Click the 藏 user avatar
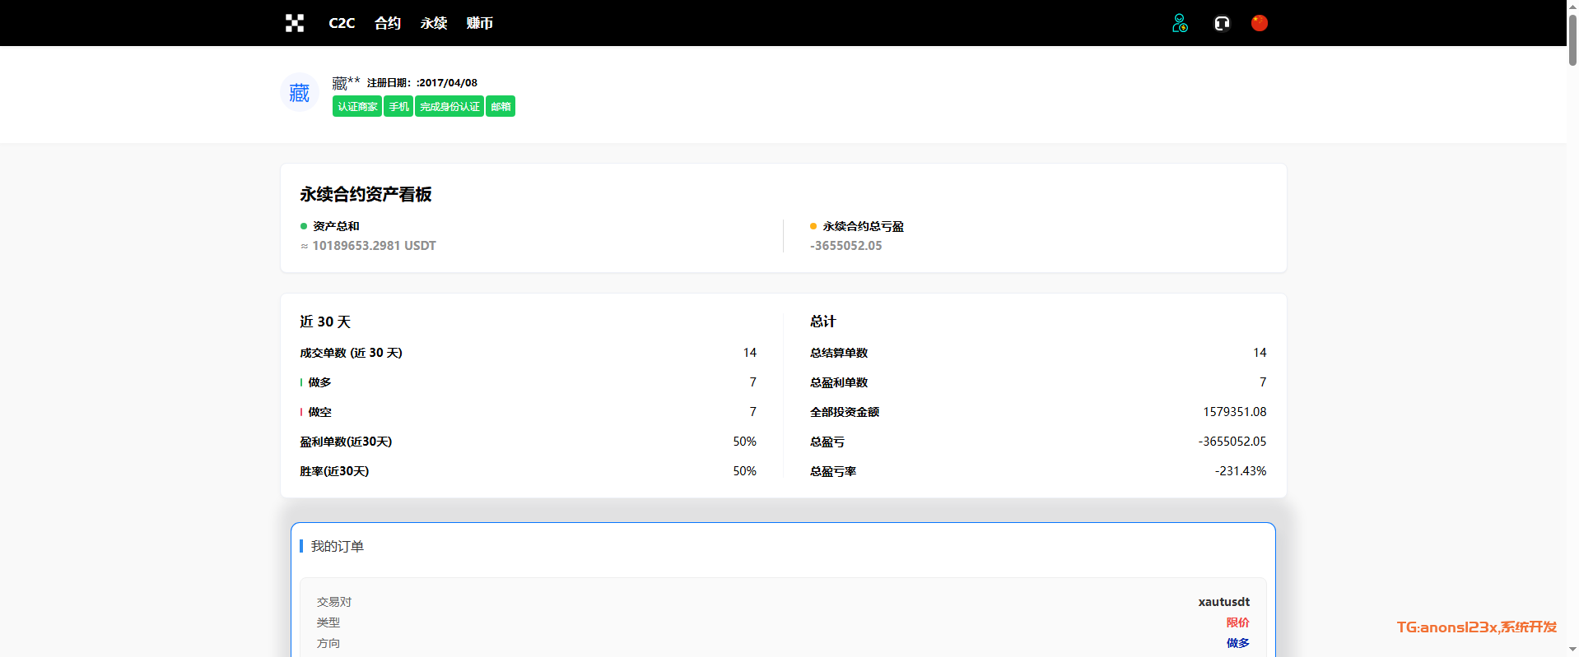Screen dimensions: 1579x657 [300, 93]
